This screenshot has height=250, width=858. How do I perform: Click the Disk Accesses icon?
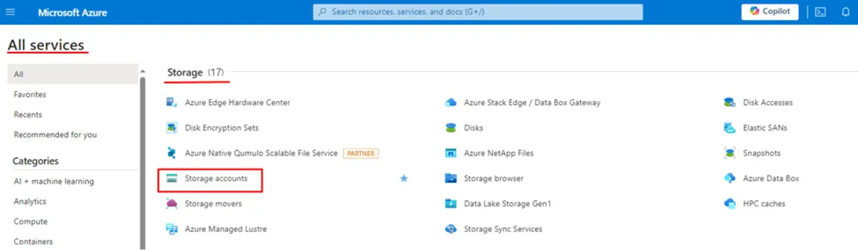point(730,102)
